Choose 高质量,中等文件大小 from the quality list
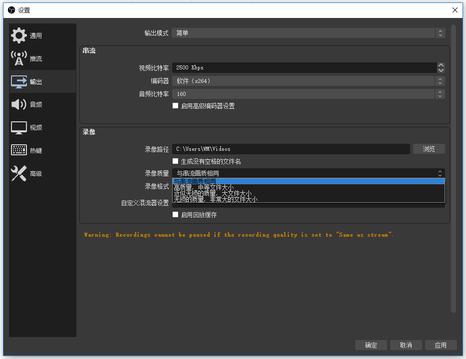 coord(204,188)
